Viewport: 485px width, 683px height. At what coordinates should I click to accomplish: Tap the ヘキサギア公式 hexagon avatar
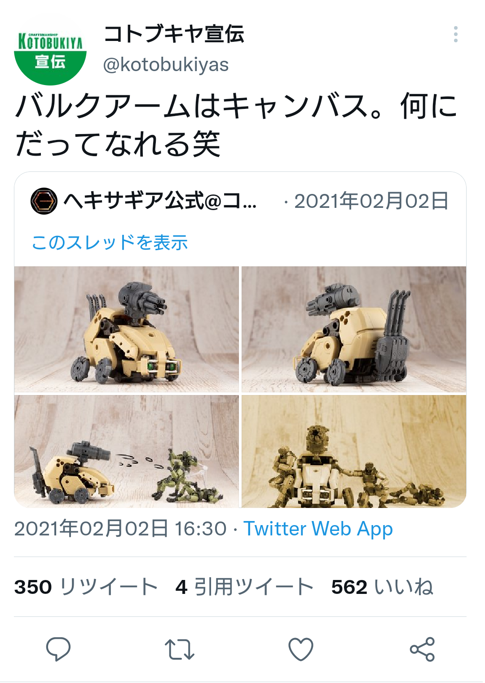(x=44, y=201)
